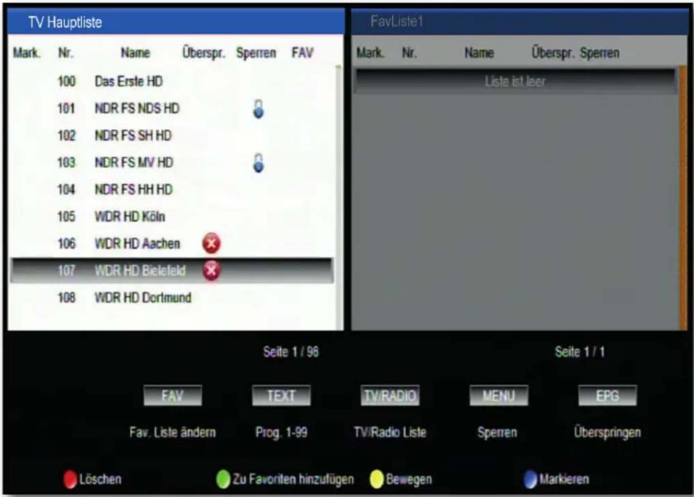
Task: Click the Markieren label
Action: pyautogui.click(x=564, y=479)
